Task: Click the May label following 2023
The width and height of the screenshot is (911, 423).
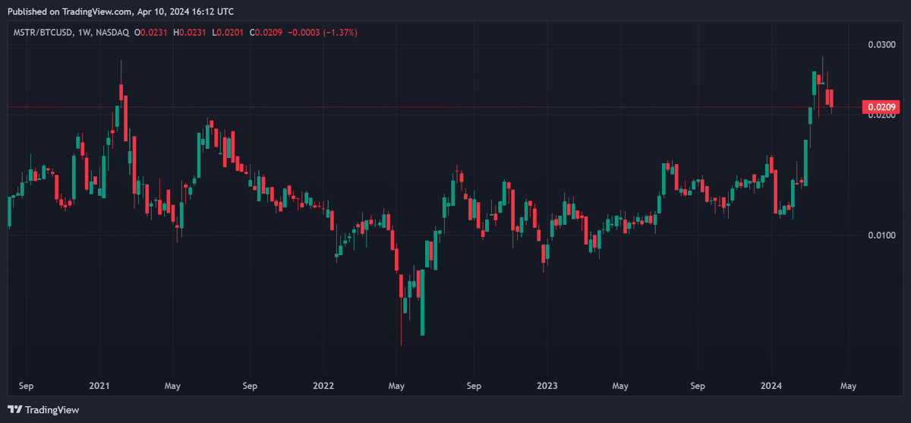Action: (620, 386)
